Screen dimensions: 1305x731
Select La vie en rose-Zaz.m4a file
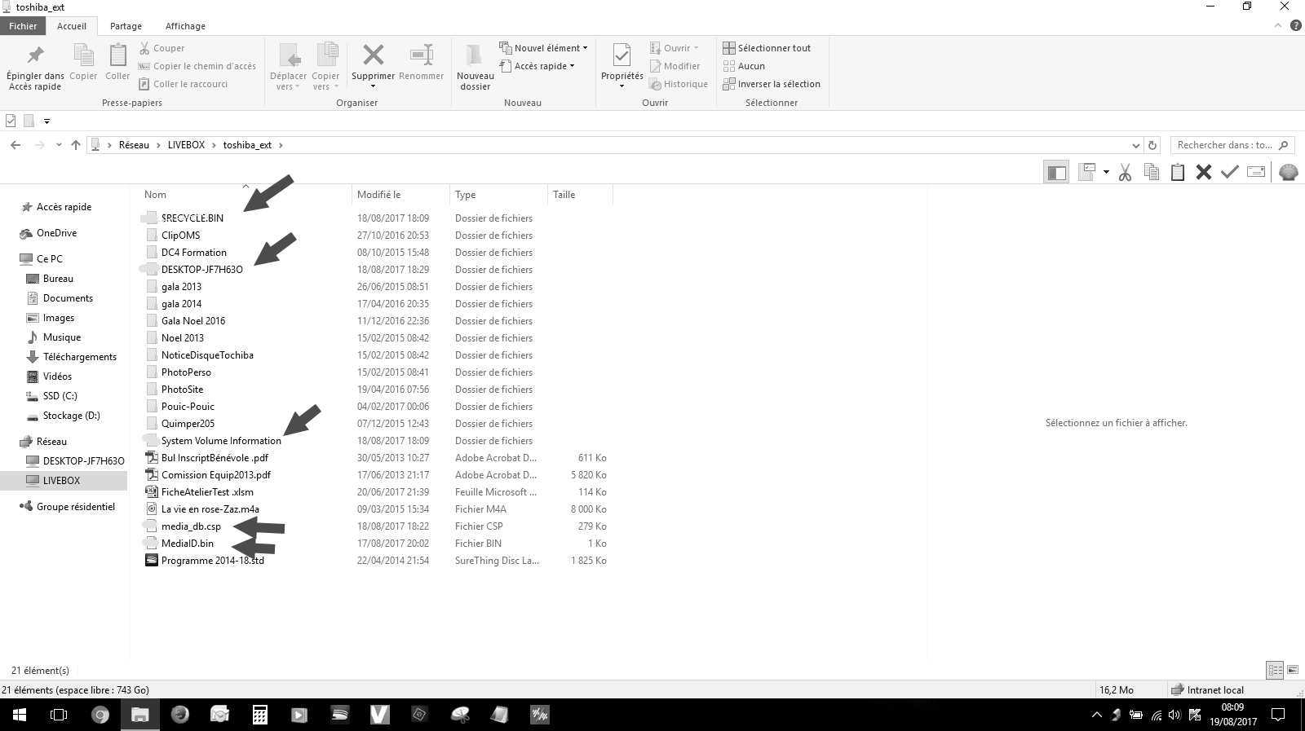pyautogui.click(x=210, y=509)
